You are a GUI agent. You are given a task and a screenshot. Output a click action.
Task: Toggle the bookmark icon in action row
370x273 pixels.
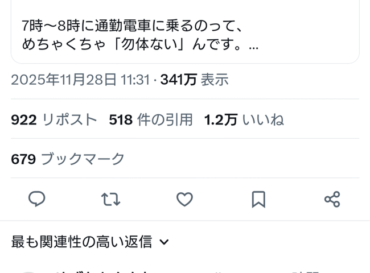pyautogui.click(x=258, y=200)
